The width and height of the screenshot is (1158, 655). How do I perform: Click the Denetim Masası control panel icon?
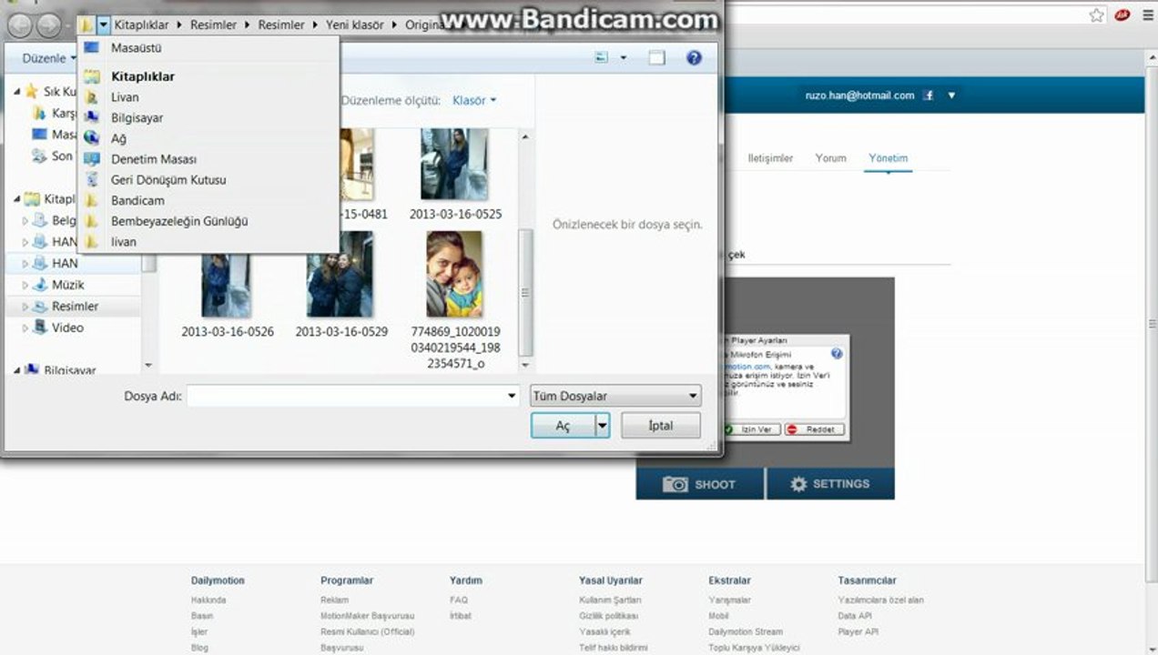click(92, 159)
